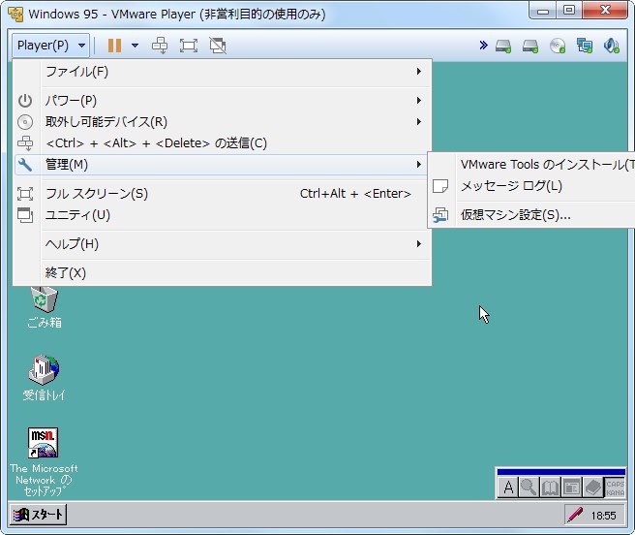Click the full screen toolbar icon
Image resolution: width=635 pixels, height=535 pixels.
coord(189,46)
